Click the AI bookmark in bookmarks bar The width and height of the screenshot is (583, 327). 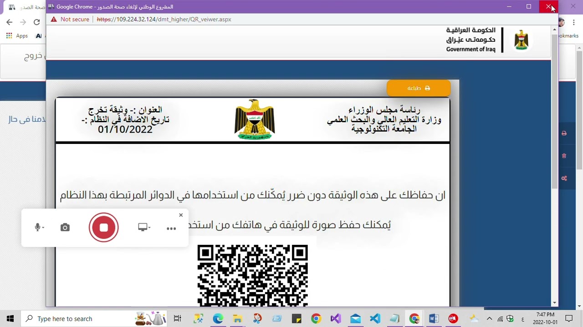tap(39, 36)
